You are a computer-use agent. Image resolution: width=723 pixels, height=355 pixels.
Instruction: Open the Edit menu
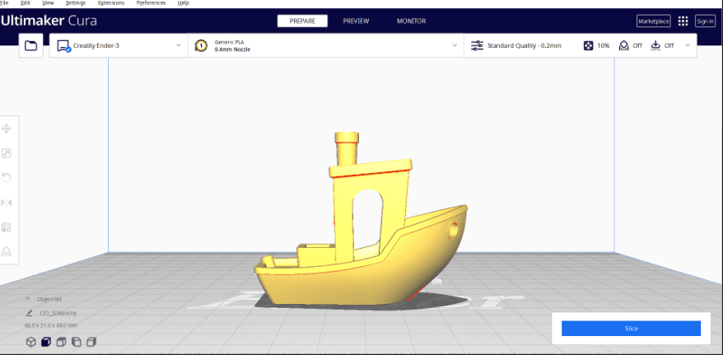pyautogui.click(x=26, y=2)
